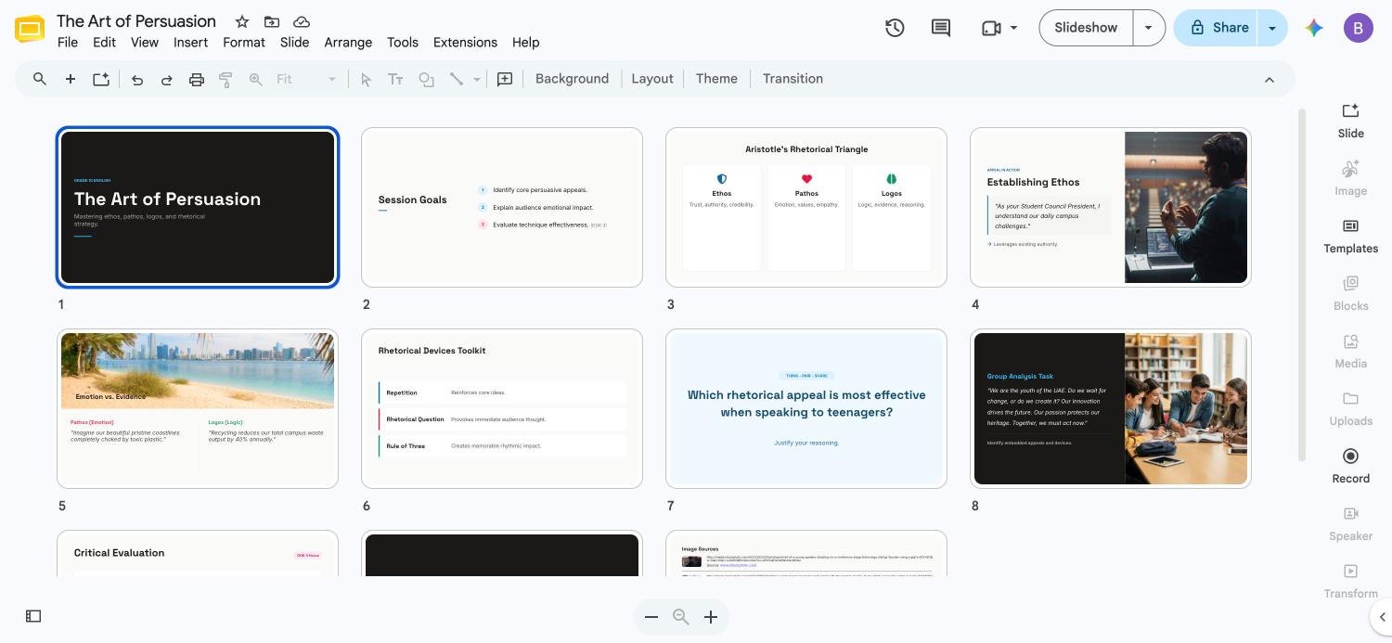This screenshot has height=643, width=1392.
Task: Open the Extensions menu
Action: (x=465, y=43)
